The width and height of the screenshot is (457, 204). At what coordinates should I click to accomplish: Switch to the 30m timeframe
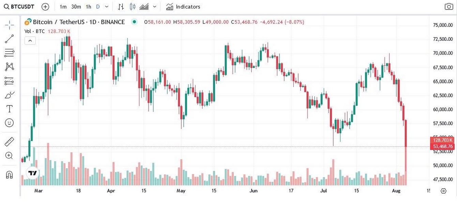[x=76, y=7]
